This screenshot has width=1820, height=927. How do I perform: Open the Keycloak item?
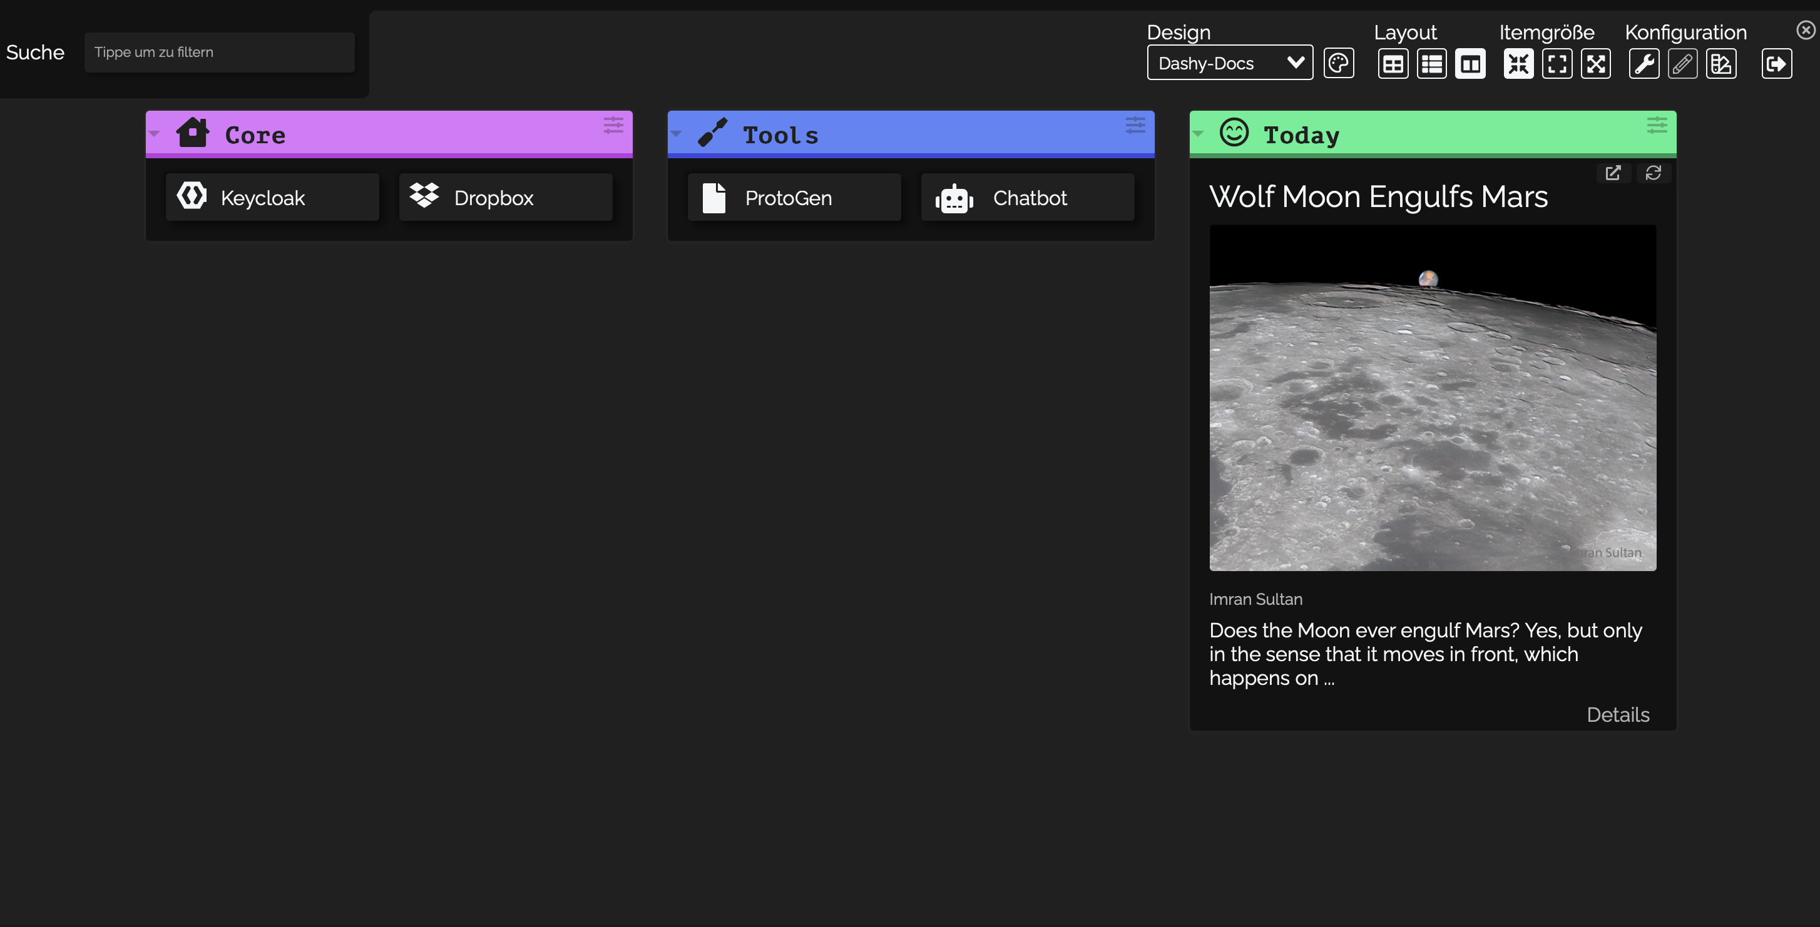pos(272,197)
